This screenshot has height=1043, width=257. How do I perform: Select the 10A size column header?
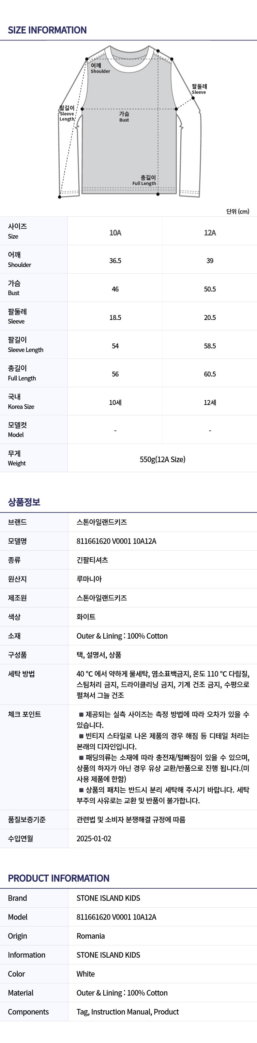coord(115,232)
